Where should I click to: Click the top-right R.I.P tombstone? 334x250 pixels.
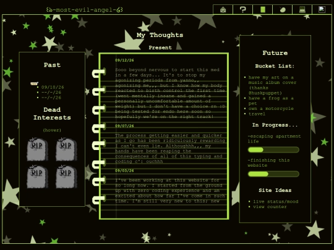pos(66,149)
